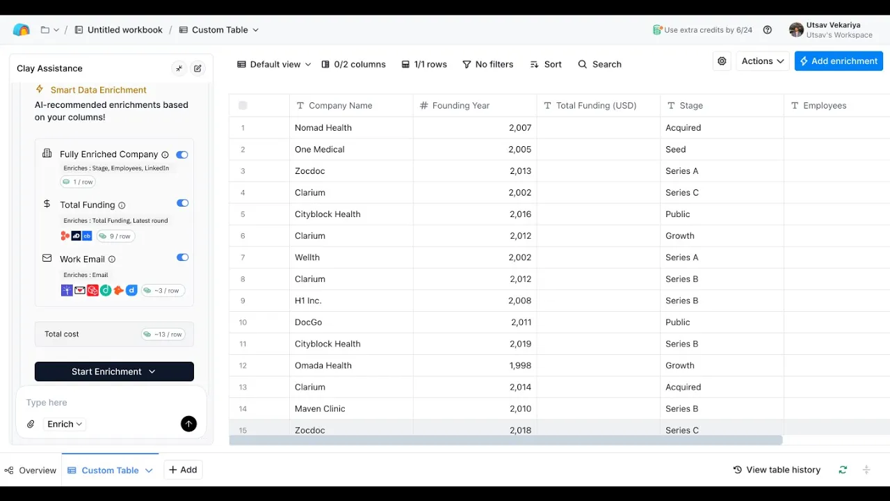Viewport: 890px width, 501px height.
Task: Click the Clay logo in top-left
Action: pos(22,30)
